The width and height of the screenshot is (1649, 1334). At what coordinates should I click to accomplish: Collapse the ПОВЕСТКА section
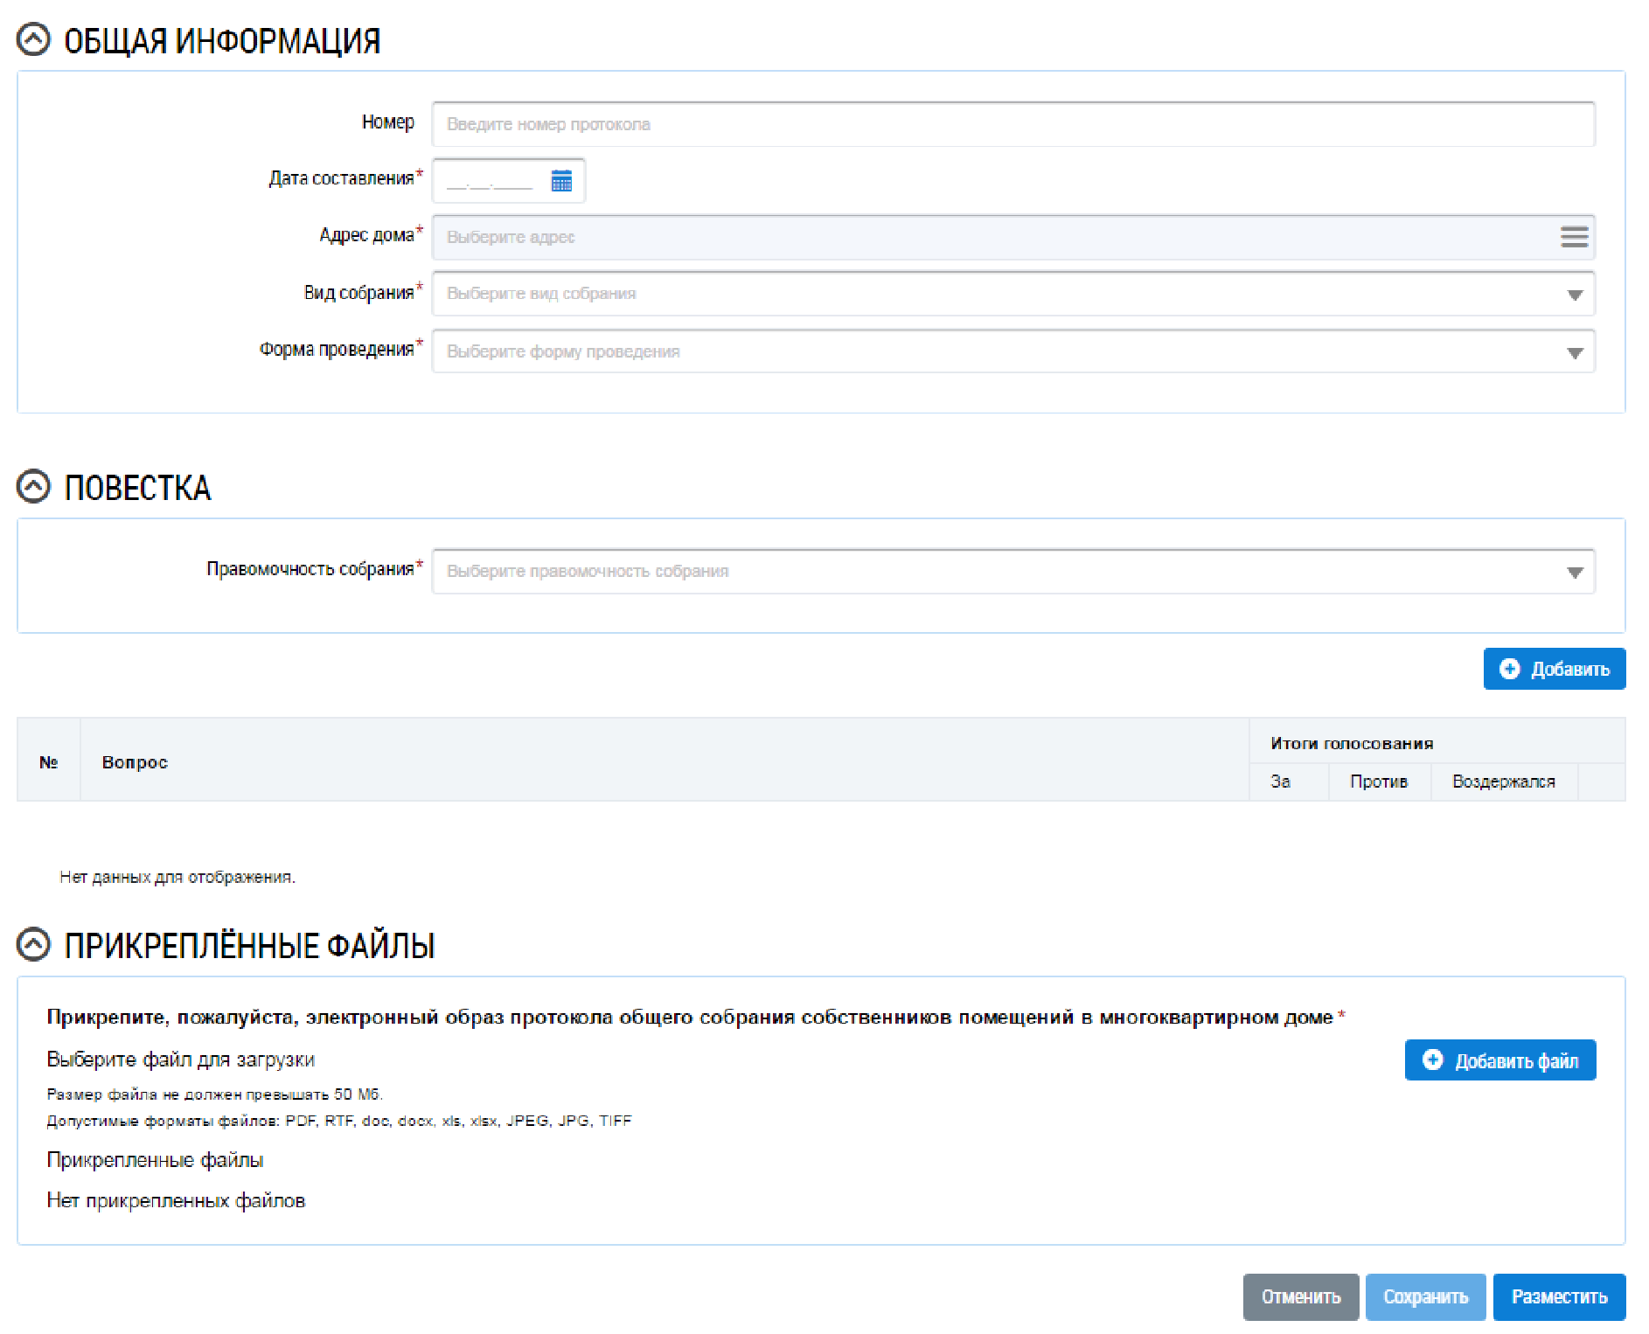click(x=34, y=487)
